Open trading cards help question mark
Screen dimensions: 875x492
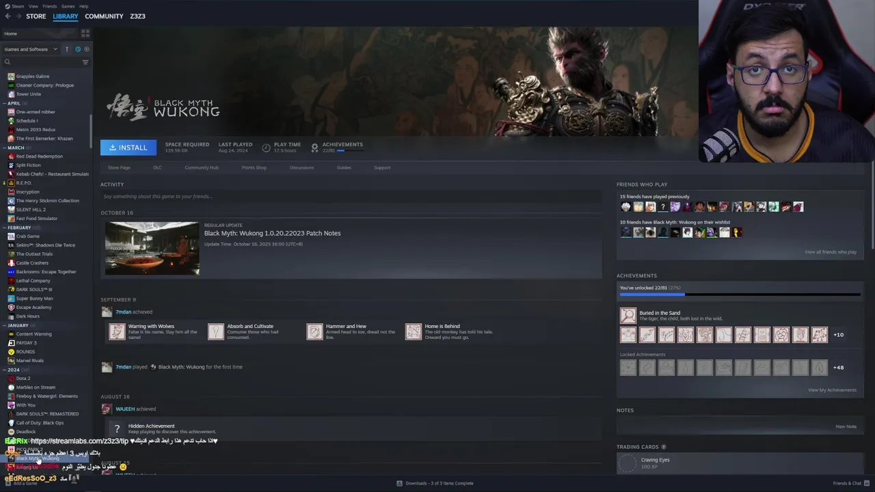[x=664, y=447]
